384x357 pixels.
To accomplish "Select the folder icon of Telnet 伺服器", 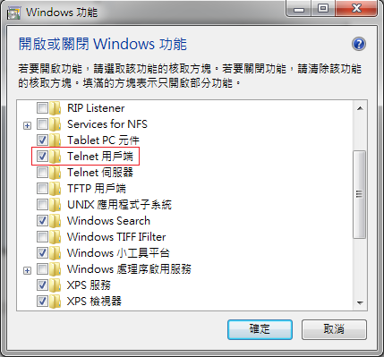I will [x=55, y=173].
